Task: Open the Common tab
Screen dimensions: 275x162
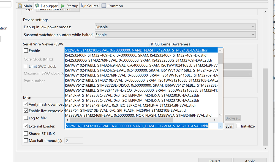Action: (112, 6)
